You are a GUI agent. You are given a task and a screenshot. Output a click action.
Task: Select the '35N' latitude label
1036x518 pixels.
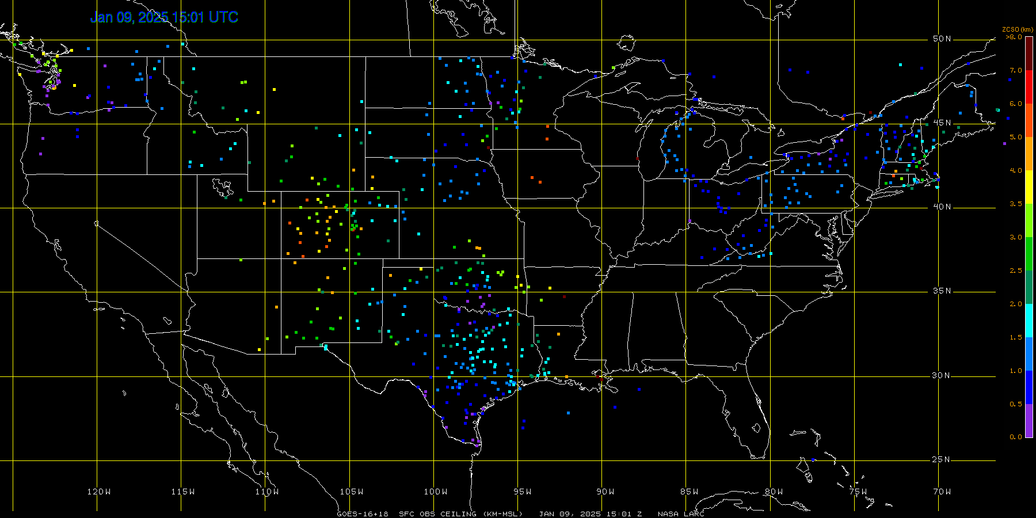tap(942, 291)
